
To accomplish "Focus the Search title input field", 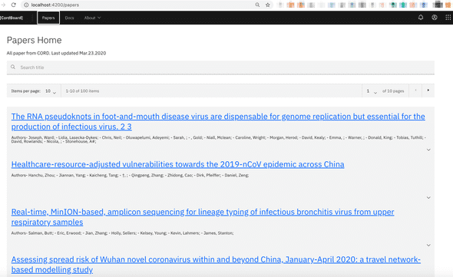I will pos(220,68).
